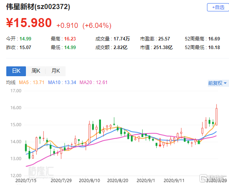Switch to the 日K daily chart tab
Image resolution: width=229 pixels, height=185 pixels.
point(16,71)
